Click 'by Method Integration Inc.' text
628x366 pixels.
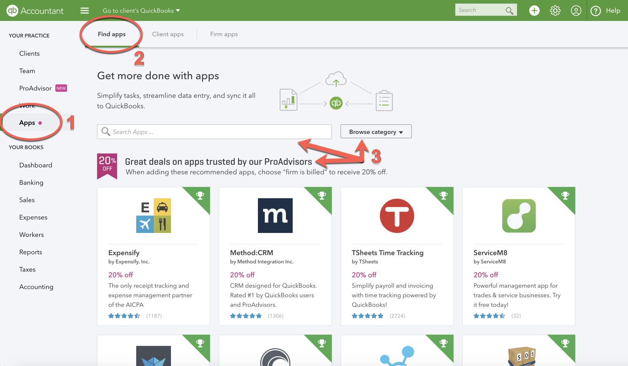262,262
